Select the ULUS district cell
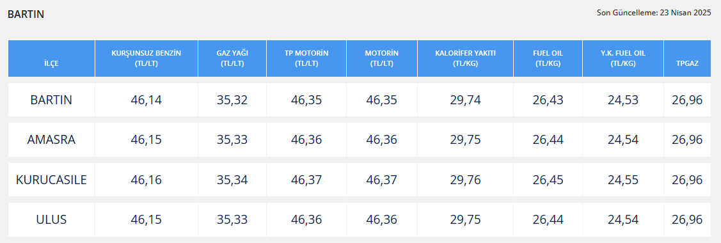The height and width of the screenshot is (243, 721). pos(51,219)
